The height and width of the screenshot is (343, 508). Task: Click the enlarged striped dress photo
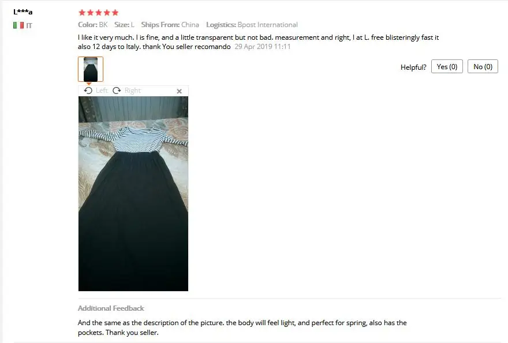[133, 194]
